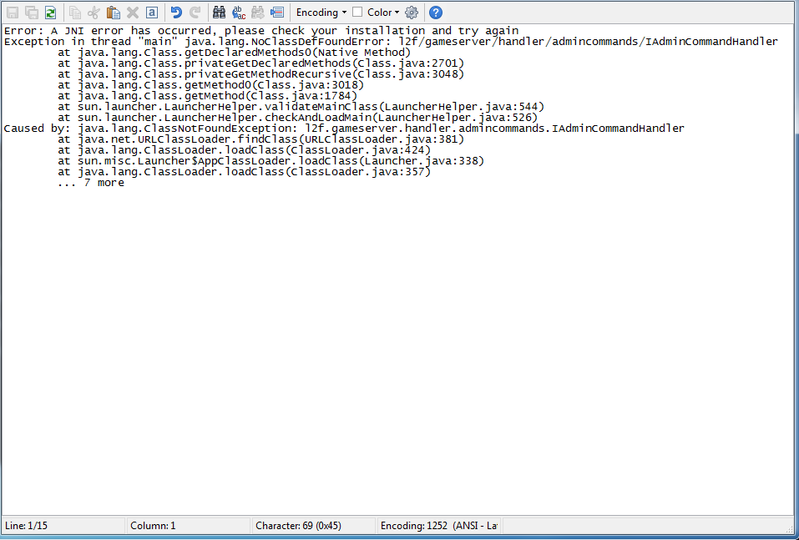Click the scissors Cut icon
This screenshot has height=540, width=799.
pos(94,13)
